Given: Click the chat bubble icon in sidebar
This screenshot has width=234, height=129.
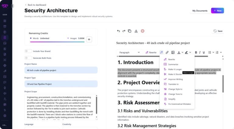Looking at the screenshot, I should 5,82.
